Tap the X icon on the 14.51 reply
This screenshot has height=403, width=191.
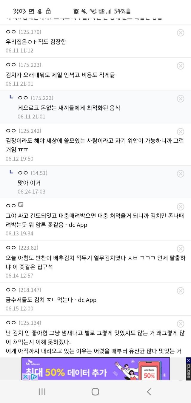[181, 174]
